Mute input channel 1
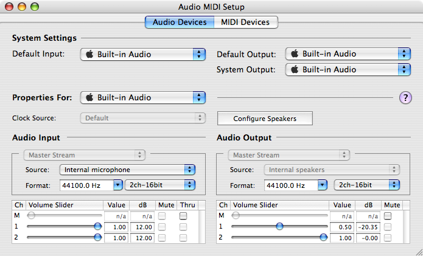This screenshot has width=423, height=256. pyautogui.click(x=162, y=227)
